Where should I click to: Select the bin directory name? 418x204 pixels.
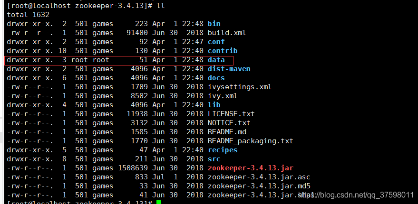coord(214,24)
